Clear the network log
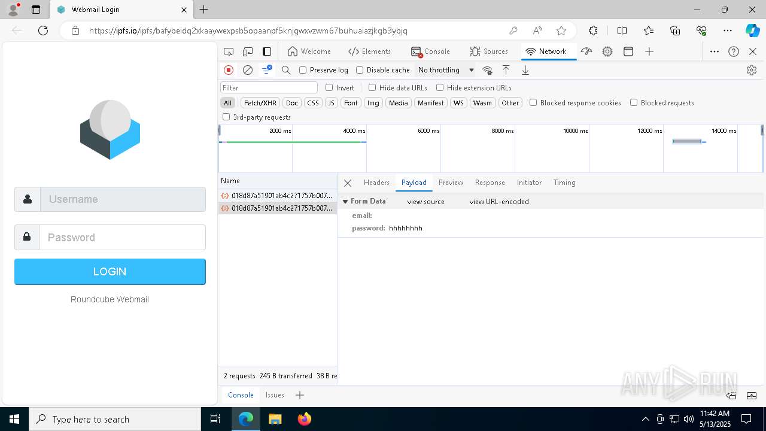The image size is (766, 431). point(248,70)
